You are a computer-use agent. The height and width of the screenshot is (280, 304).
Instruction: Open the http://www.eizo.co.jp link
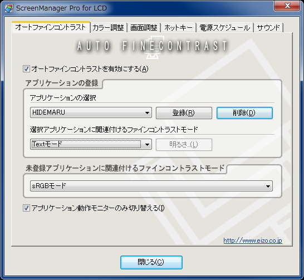point(253,240)
